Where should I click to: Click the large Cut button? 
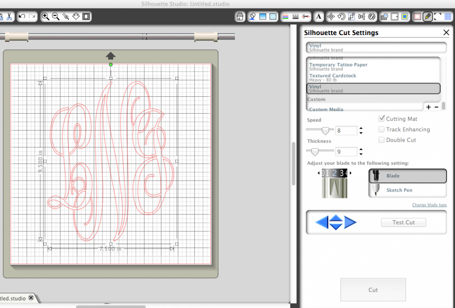[x=373, y=290]
